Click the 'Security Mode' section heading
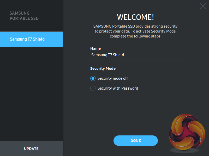209x156 pixels. point(103,68)
